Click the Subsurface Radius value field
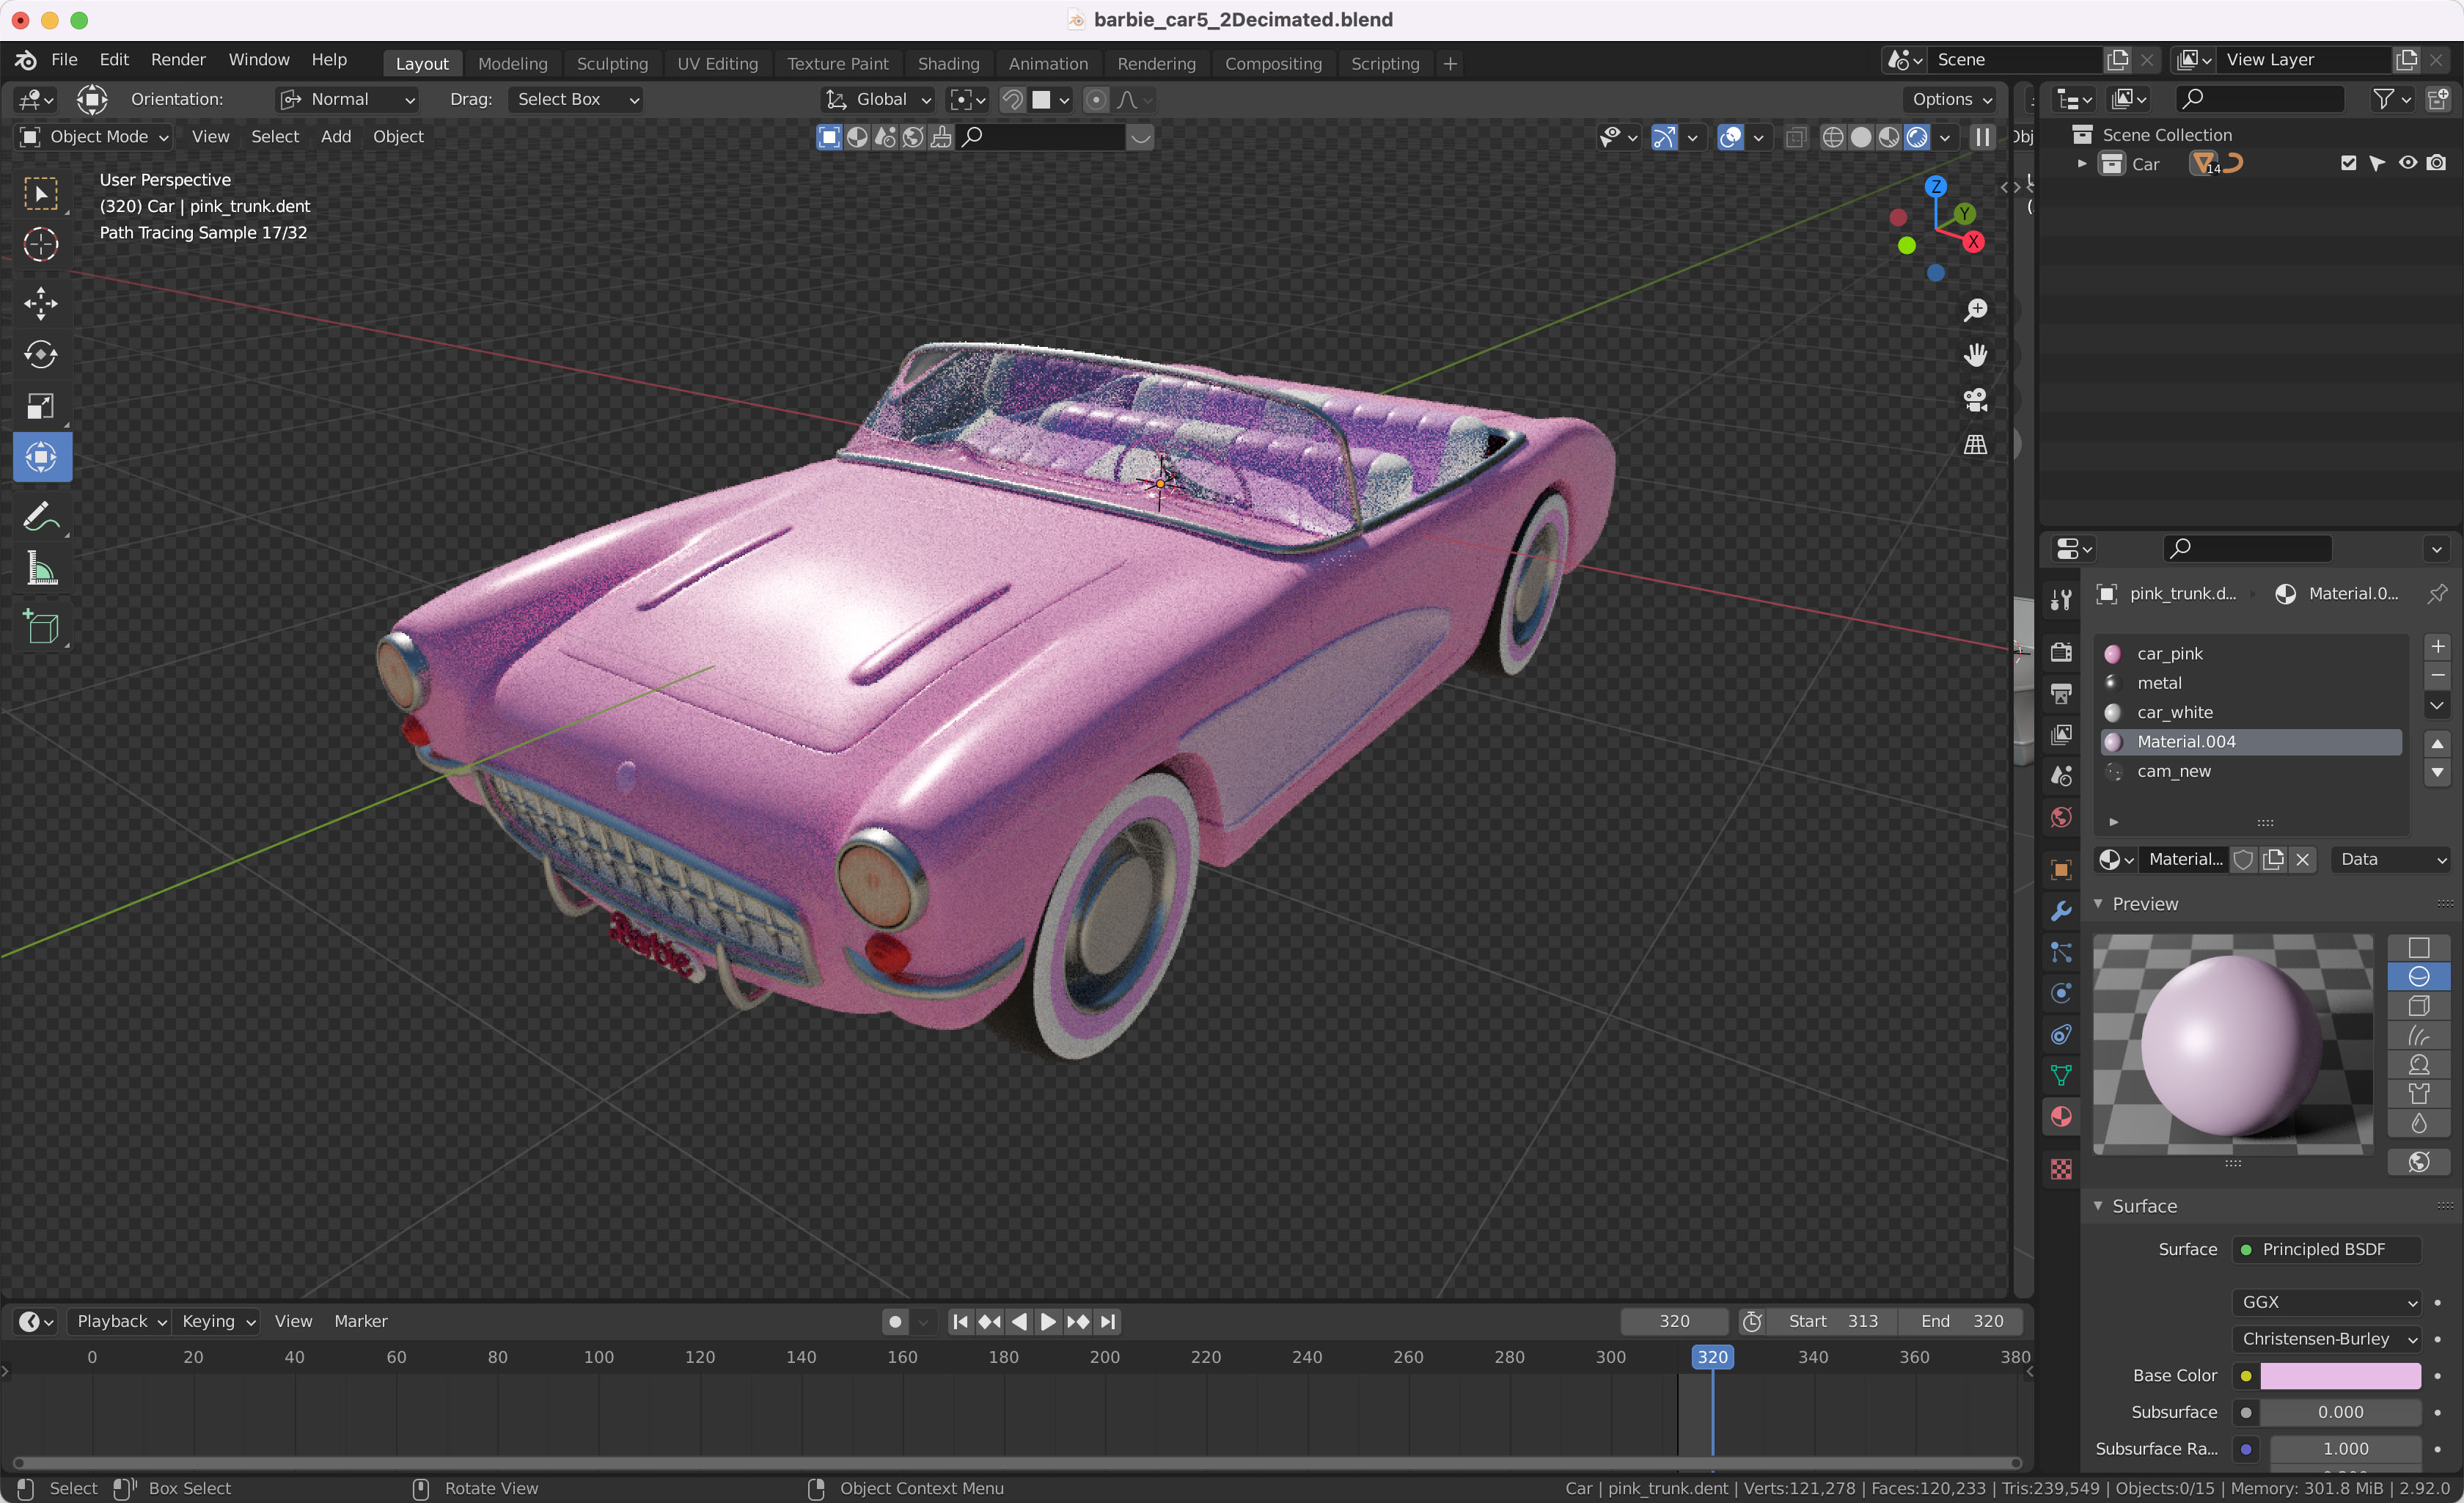This screenshot has height=1503, width=2464. [2345, 1449]
